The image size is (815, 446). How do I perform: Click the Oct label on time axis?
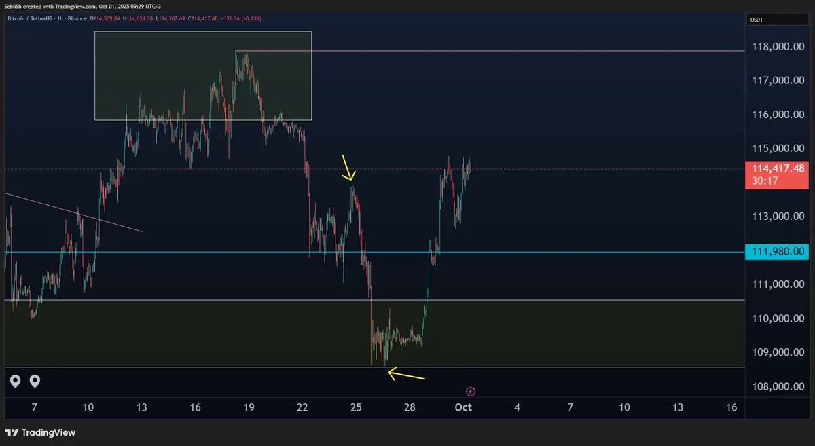[x=463, y=407]
